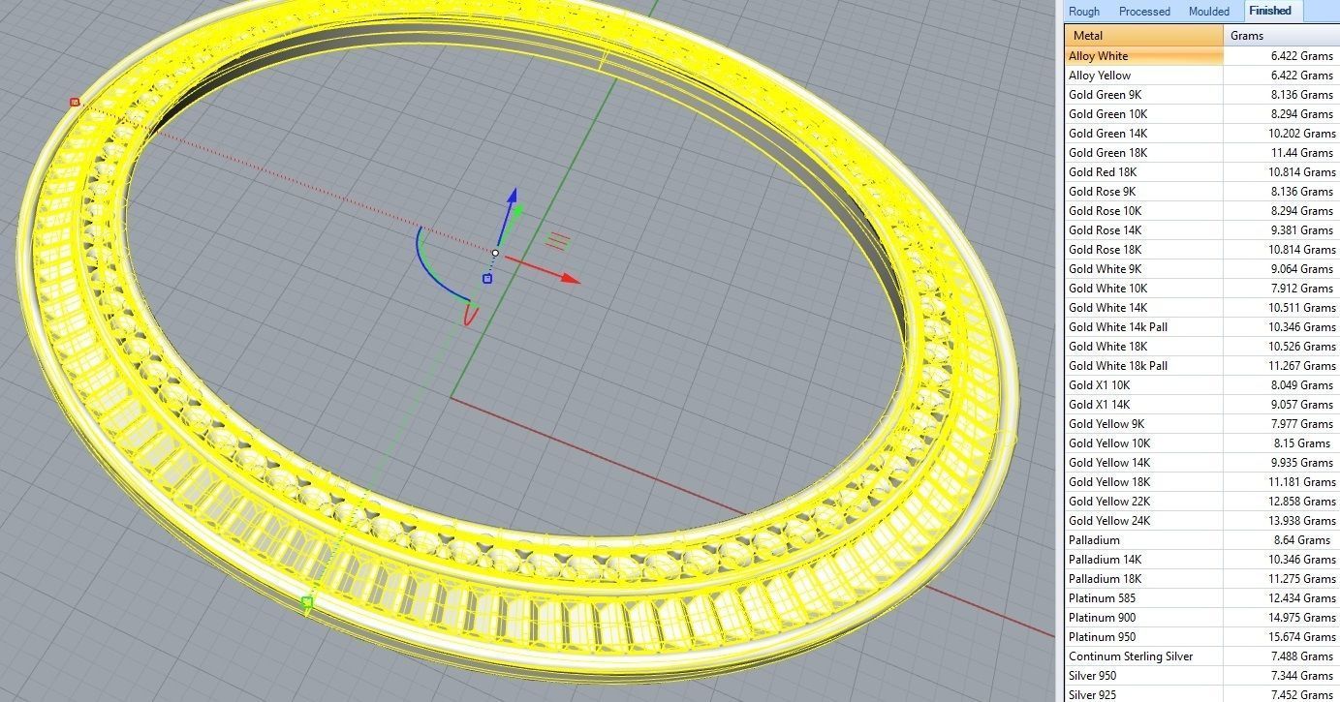Select the Gold X1 10K row
Image resolution: width=1340 pixels, height=702 pixels.
(1201, 385)
